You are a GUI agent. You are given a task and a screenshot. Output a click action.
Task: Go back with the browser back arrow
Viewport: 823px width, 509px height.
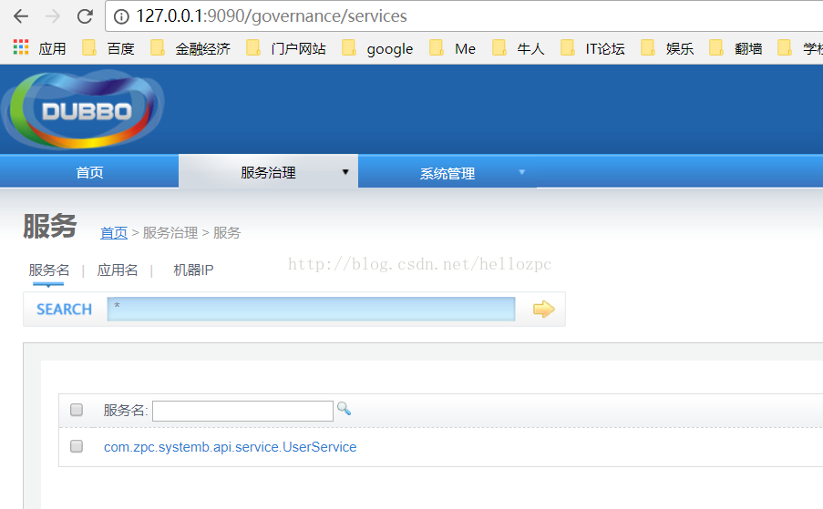(21, 16)
